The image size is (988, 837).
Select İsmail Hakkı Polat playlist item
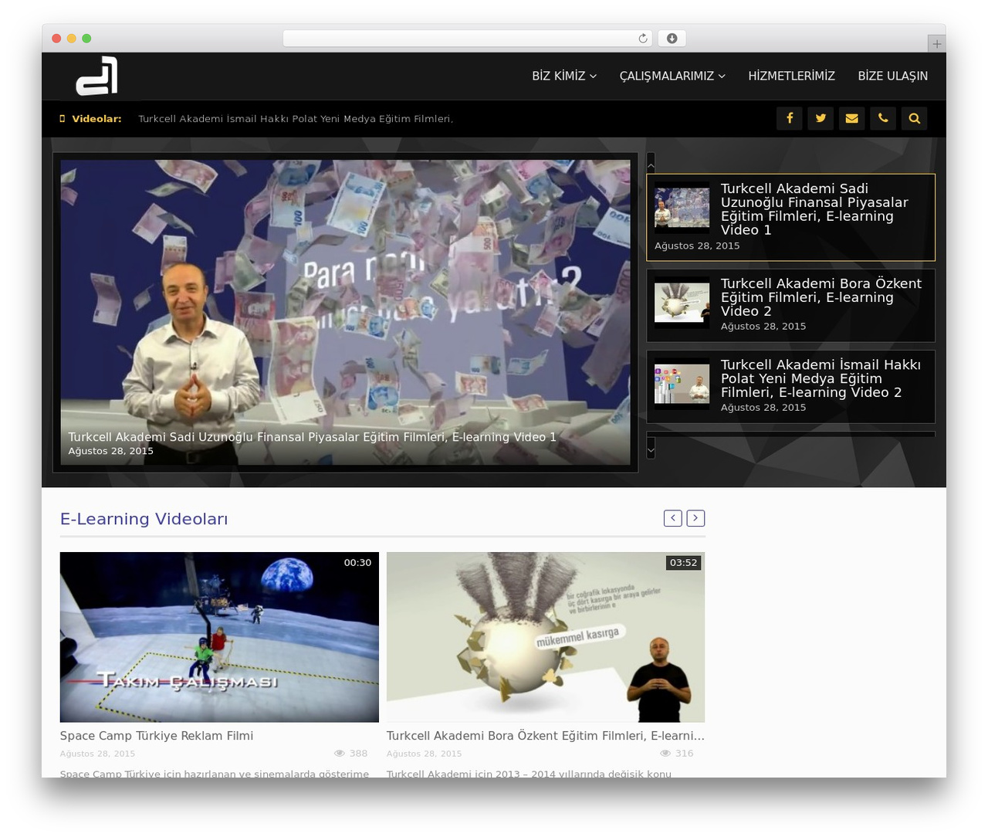coord(790,386)
